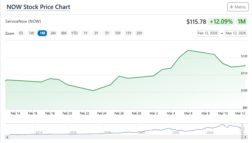
Task: Click the $120 y-axis label
Action: pyautogui.click(x=244, y=56)
